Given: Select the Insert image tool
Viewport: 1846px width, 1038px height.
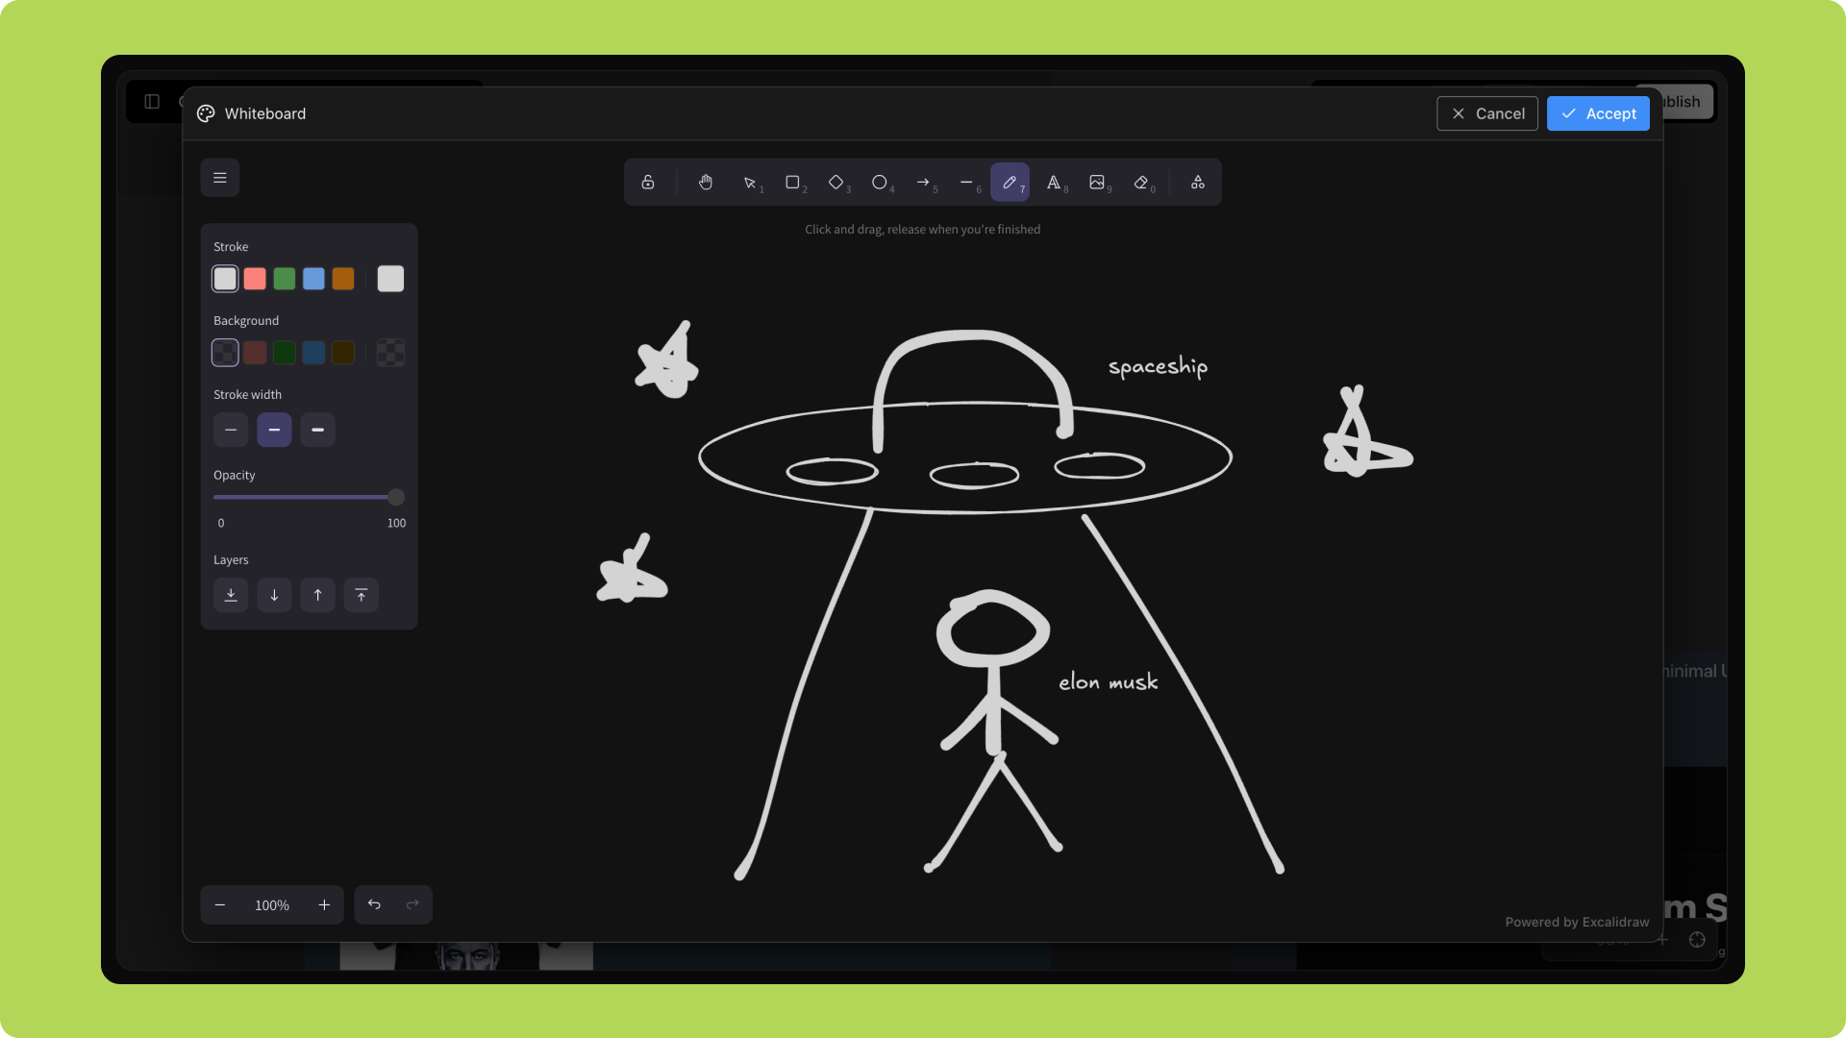Looking at the screenshot, I should point(1097,183).
